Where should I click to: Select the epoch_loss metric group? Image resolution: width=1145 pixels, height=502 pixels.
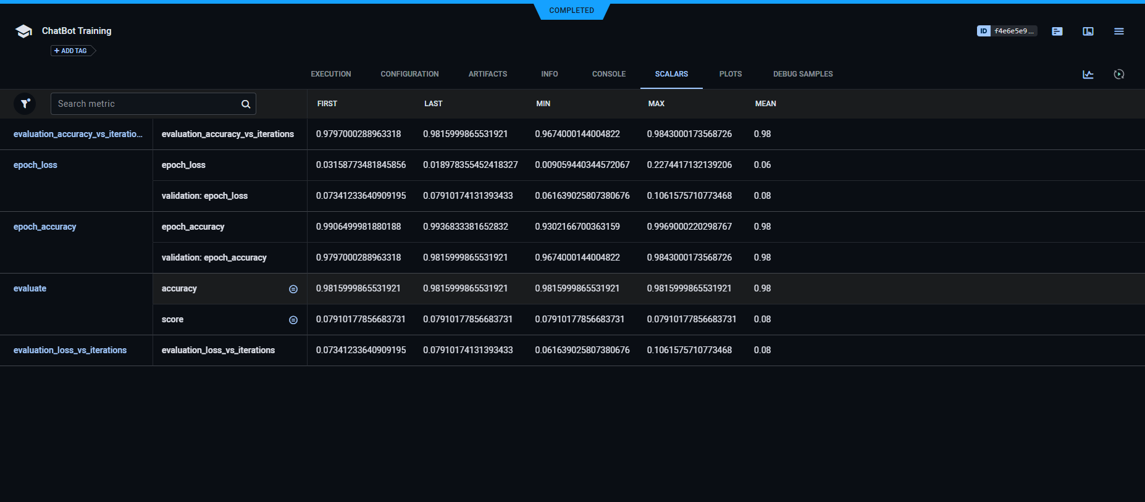(35, 165)
